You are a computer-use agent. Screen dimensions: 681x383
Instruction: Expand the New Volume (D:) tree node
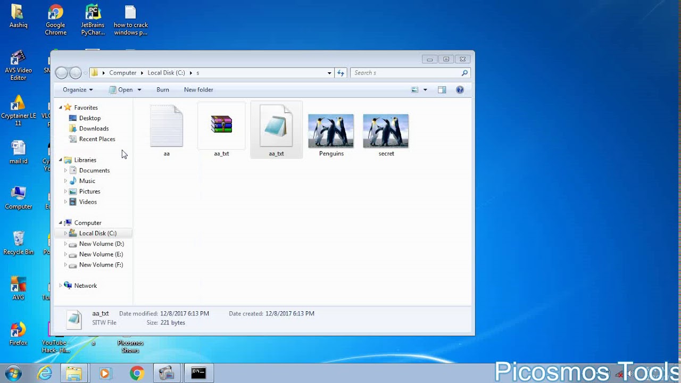pyautogui.click(x=65, y=244)
